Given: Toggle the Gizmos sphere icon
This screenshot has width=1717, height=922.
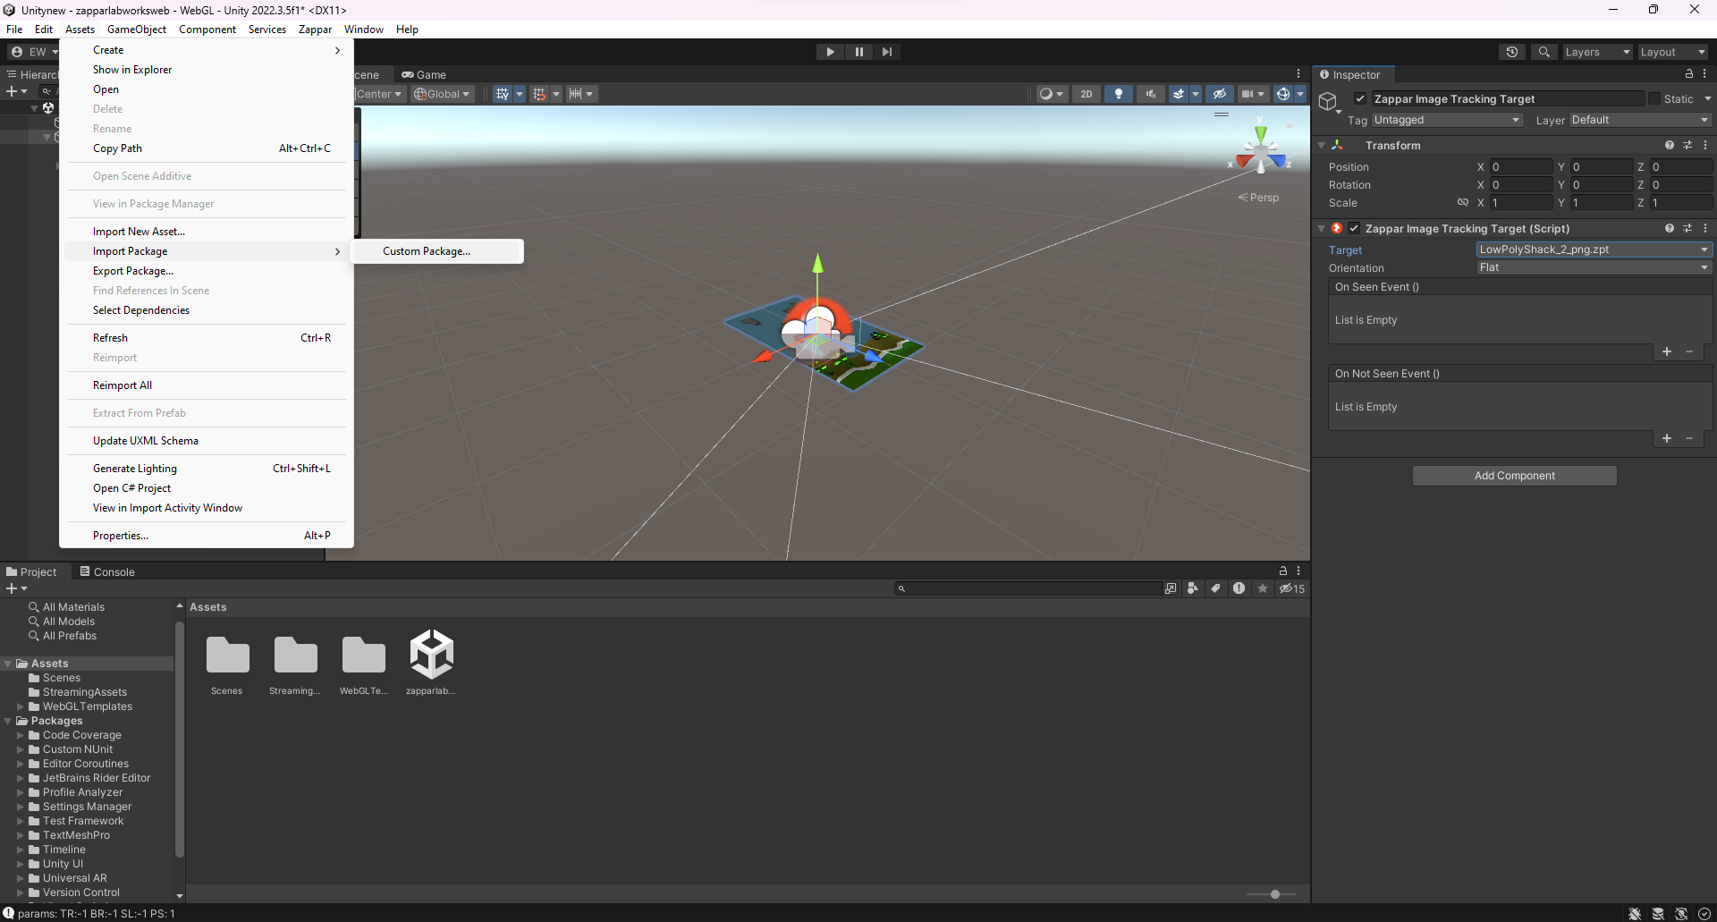Looking at the screenshot, I should [x=1283, y=94].
